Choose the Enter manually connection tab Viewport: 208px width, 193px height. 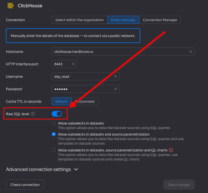pyautogui.click(x=123, y=20)
